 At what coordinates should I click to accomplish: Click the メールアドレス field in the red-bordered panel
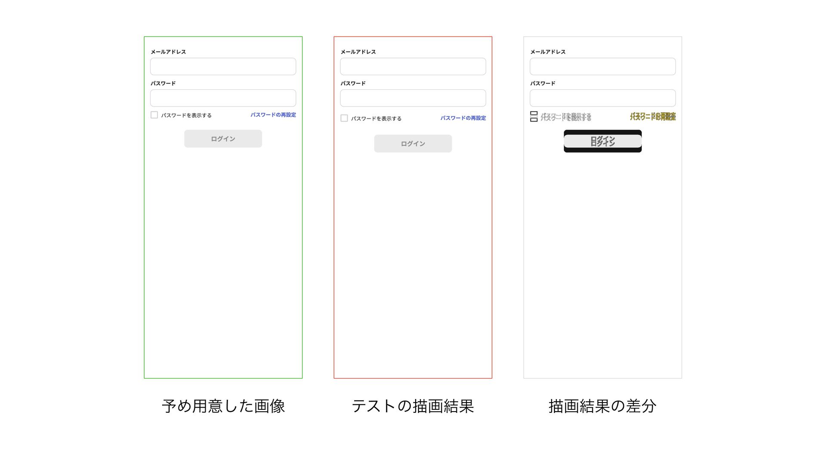413,67
